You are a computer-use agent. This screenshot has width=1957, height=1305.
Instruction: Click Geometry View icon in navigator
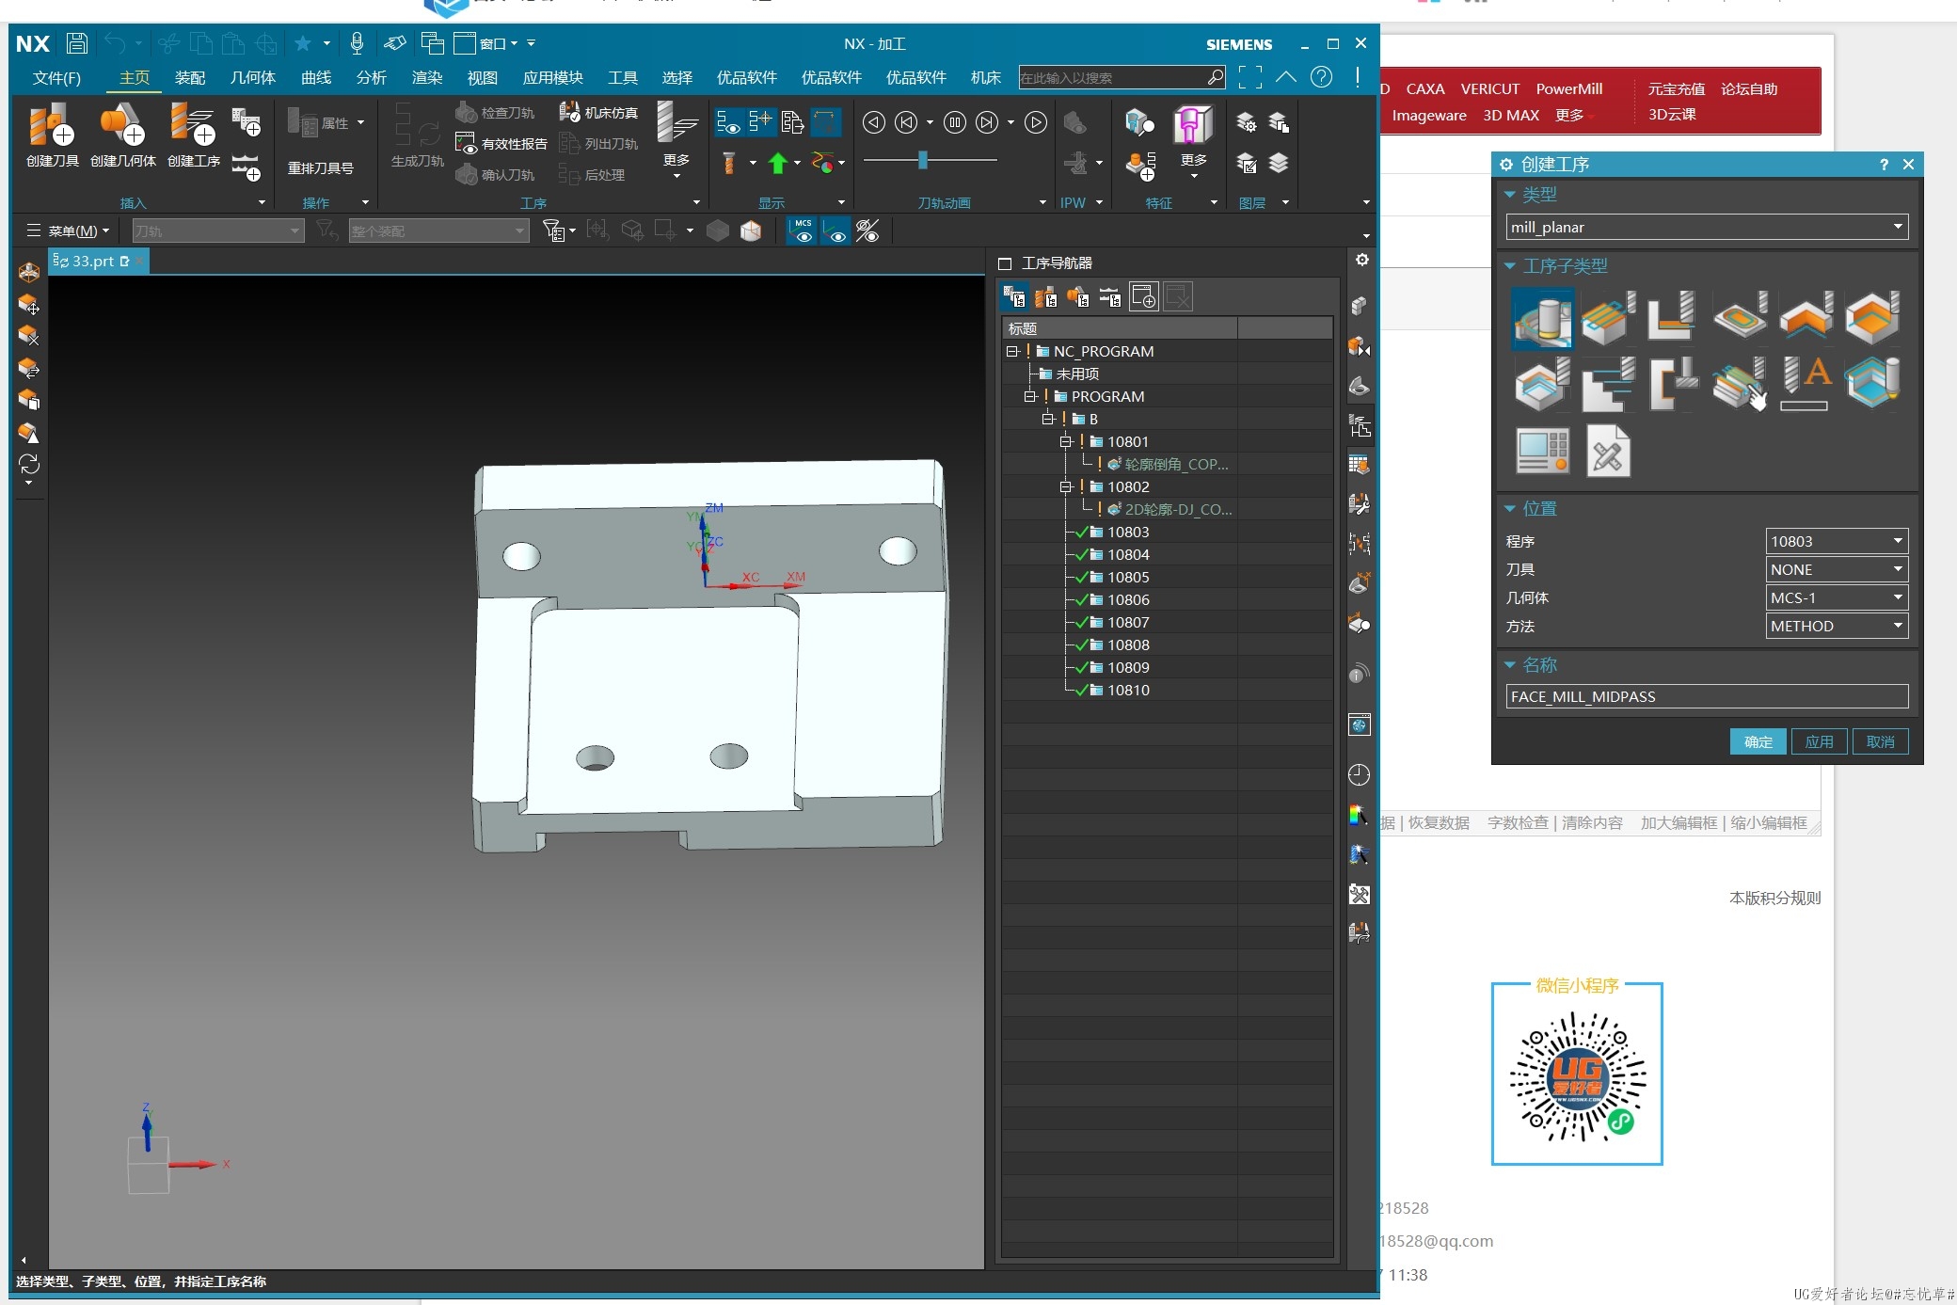point(1078,297)
